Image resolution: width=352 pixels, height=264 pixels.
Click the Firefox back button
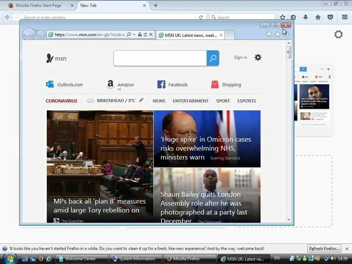point(7,17)
